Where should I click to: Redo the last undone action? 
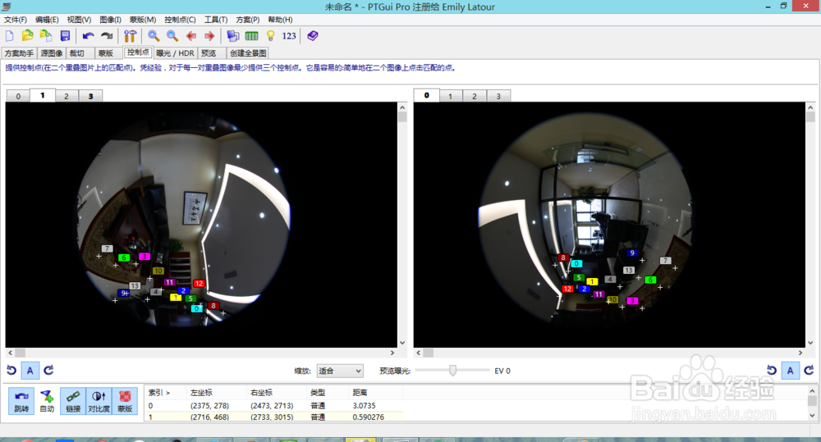[107, 35]
